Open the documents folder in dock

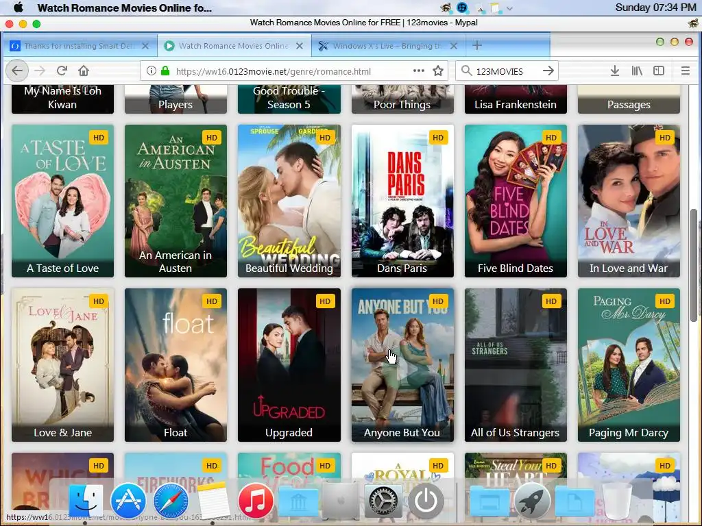tap(574, 502)
